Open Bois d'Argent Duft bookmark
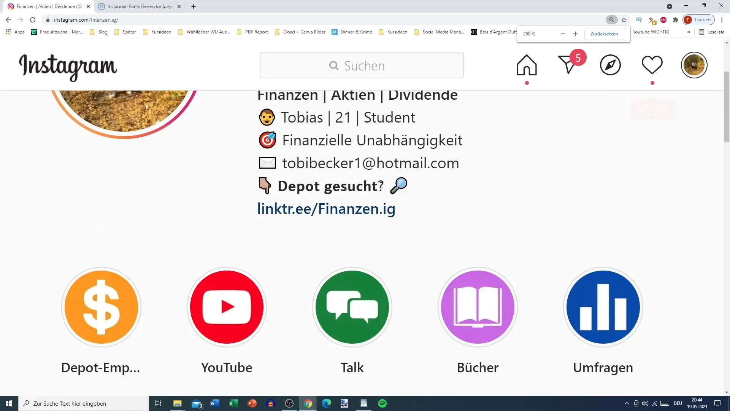The image size is (730, 411). point(494,32)
